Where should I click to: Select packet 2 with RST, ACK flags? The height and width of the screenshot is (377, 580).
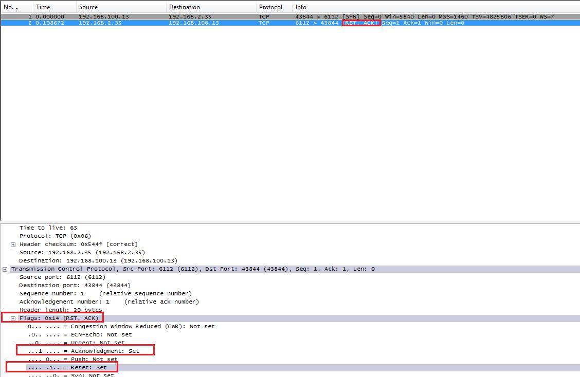206,23
